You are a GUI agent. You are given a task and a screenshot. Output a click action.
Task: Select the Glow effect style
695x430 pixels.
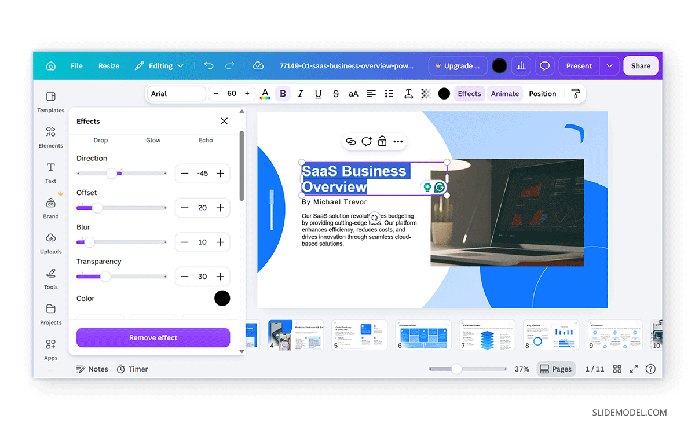click(153, 140)
